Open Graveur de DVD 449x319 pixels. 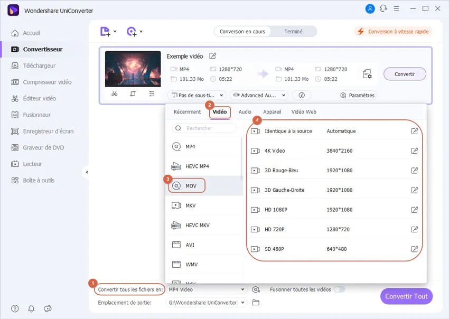38,147
